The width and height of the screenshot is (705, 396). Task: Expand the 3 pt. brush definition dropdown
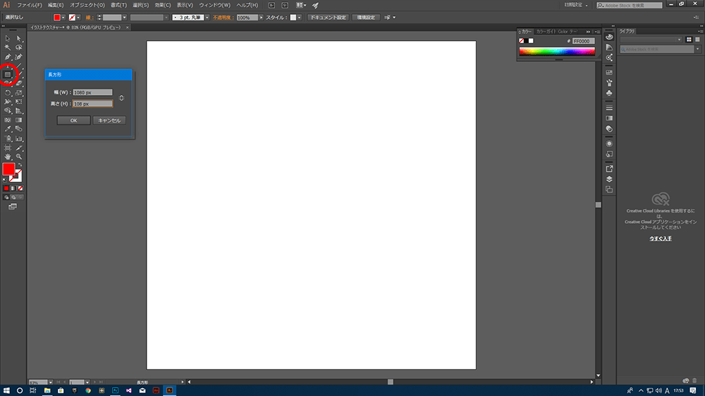pyautogui.click(x=207, y=17)
